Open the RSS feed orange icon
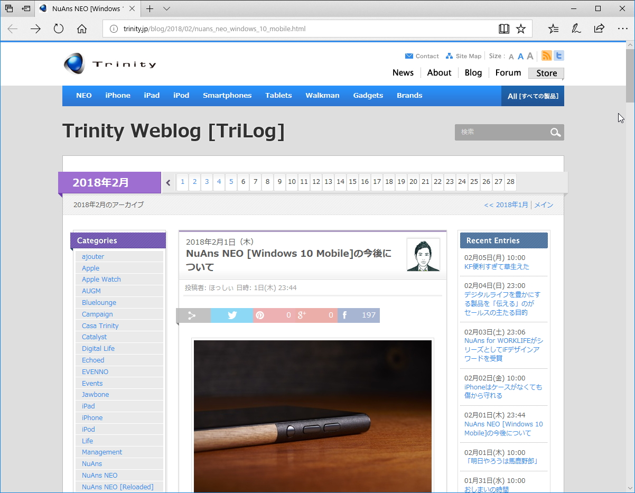 [547, 55]
